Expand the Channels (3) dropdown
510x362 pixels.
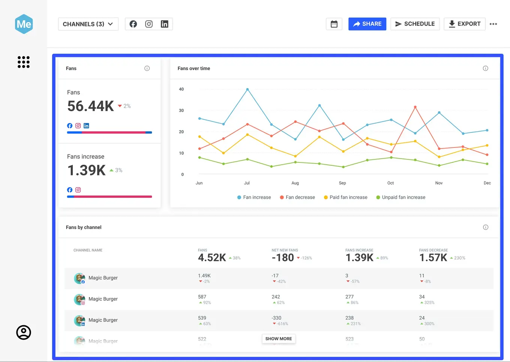click(88, 24)
